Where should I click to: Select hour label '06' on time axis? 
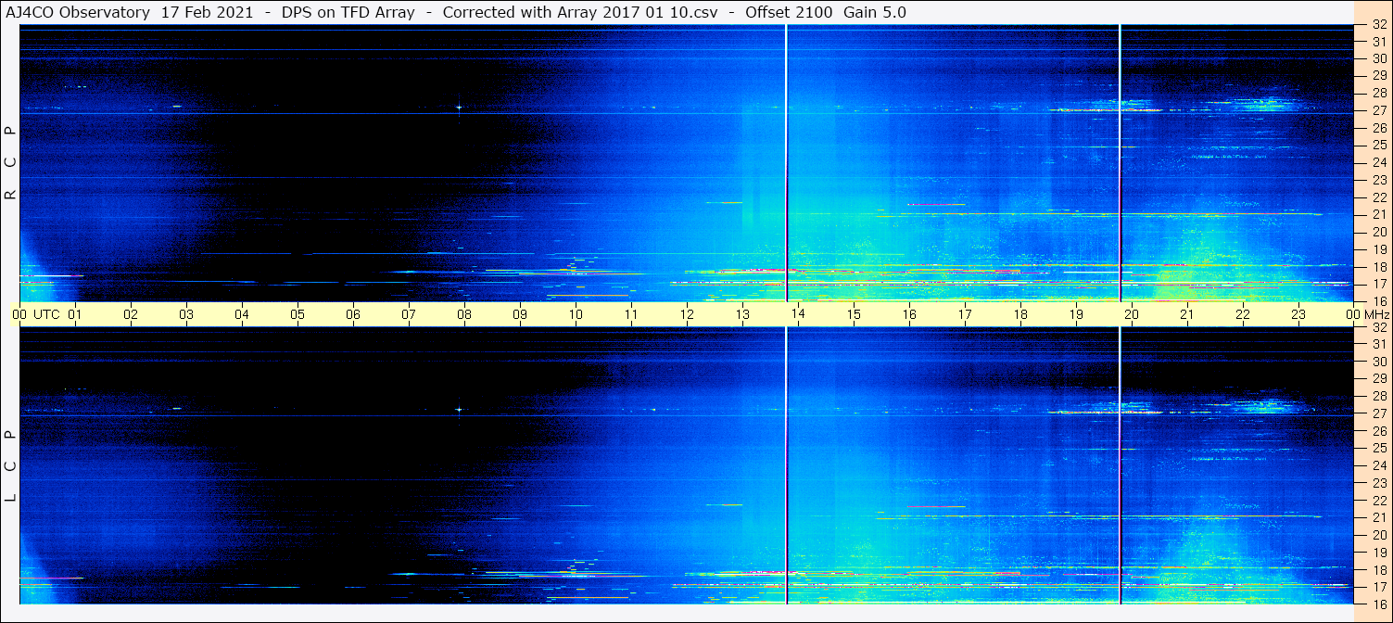pos(353,314)
